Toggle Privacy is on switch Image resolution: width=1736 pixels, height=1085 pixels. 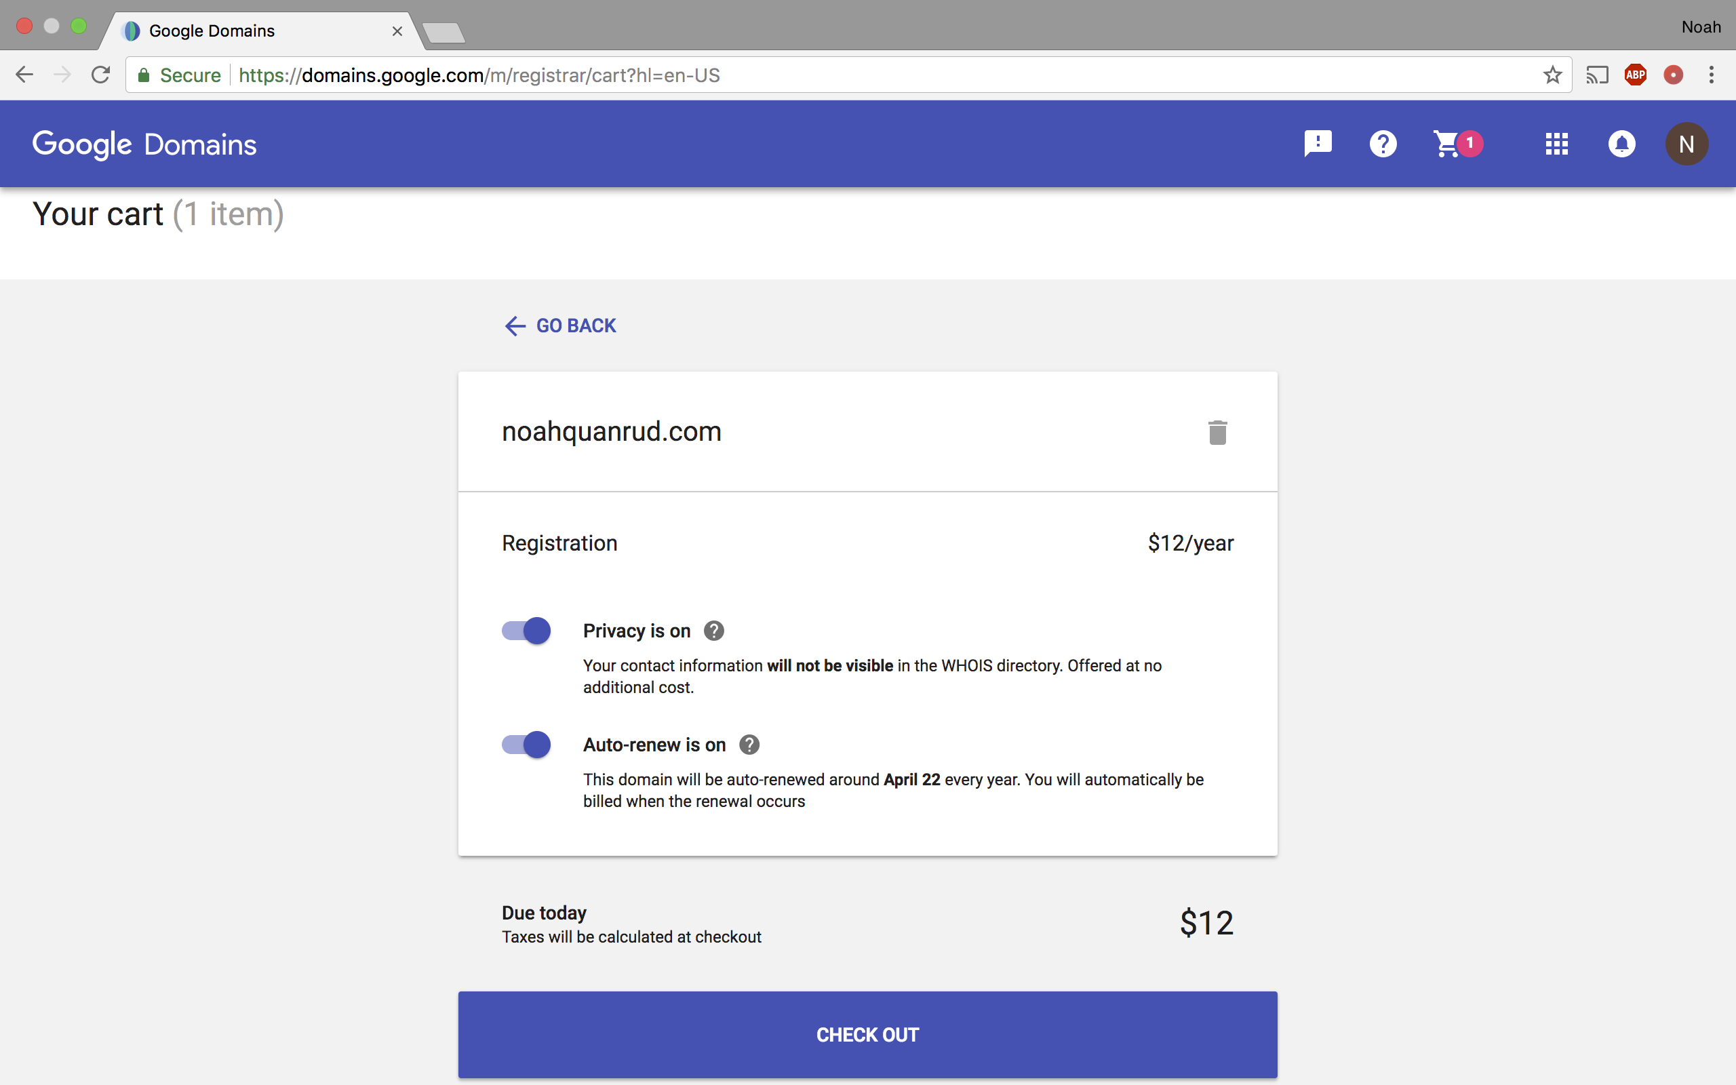(x=525, y=630)
